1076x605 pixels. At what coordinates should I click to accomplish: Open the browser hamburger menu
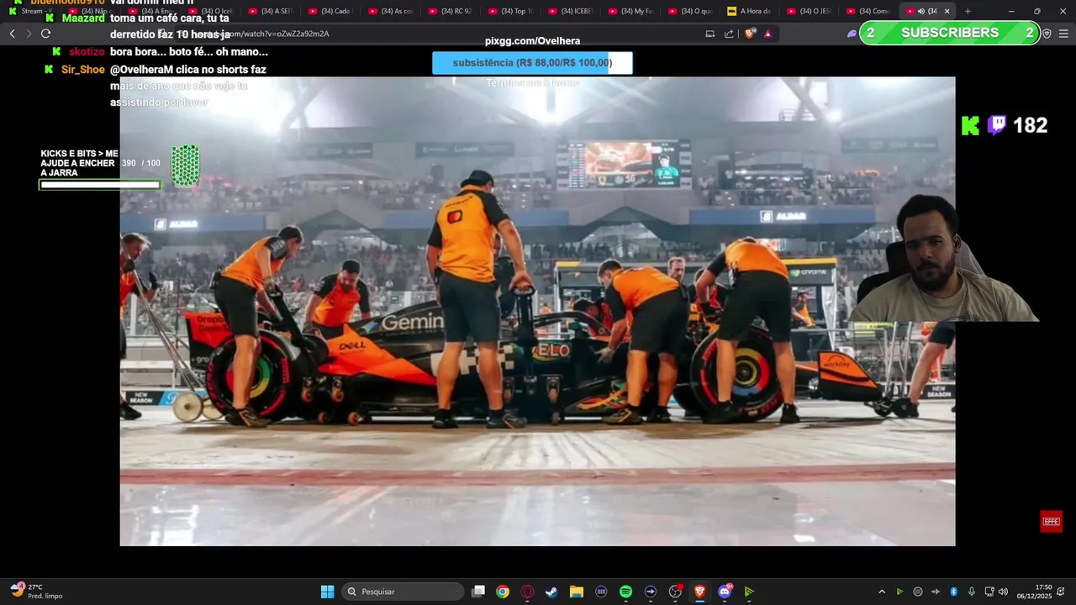tap(1063, 34)
